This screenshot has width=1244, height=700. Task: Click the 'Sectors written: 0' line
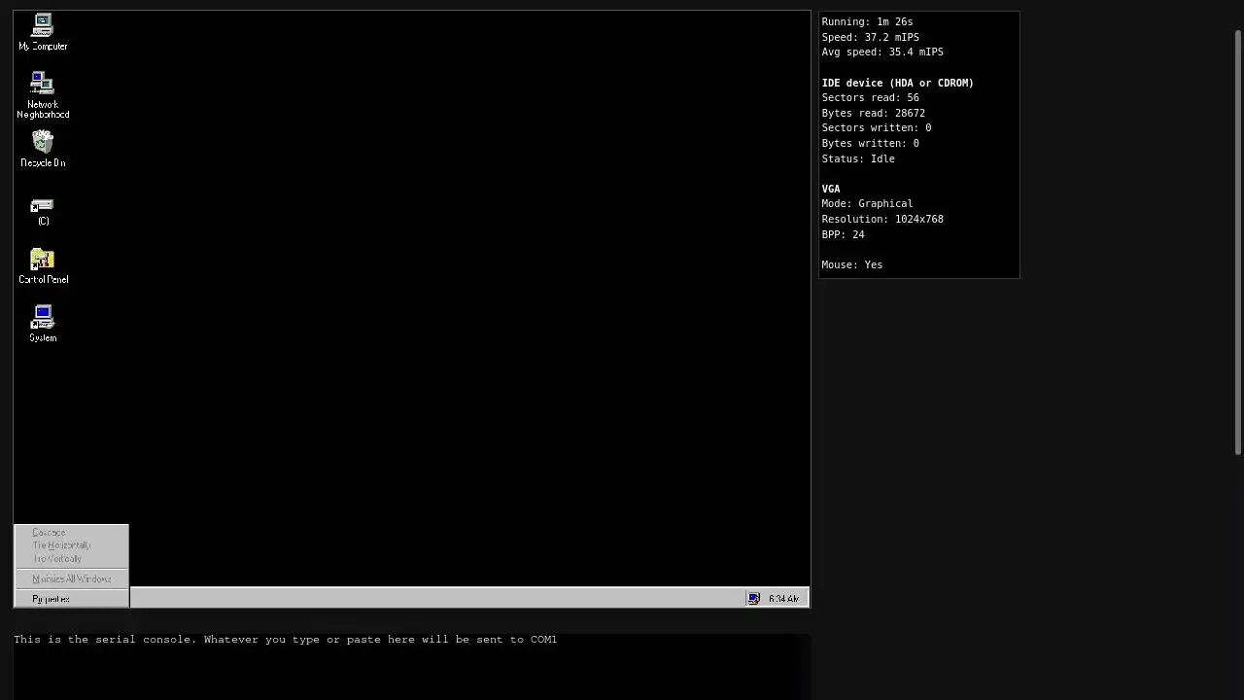[x=877, y=127]
